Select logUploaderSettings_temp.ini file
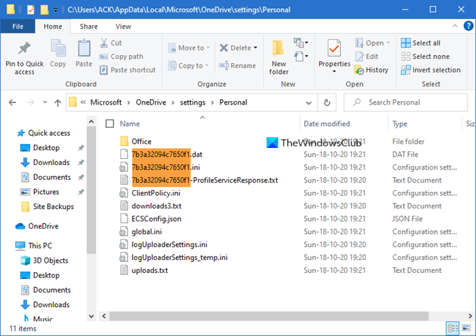Screen dimensions: 476x336 pyautogui.click(x=179, y=257)
